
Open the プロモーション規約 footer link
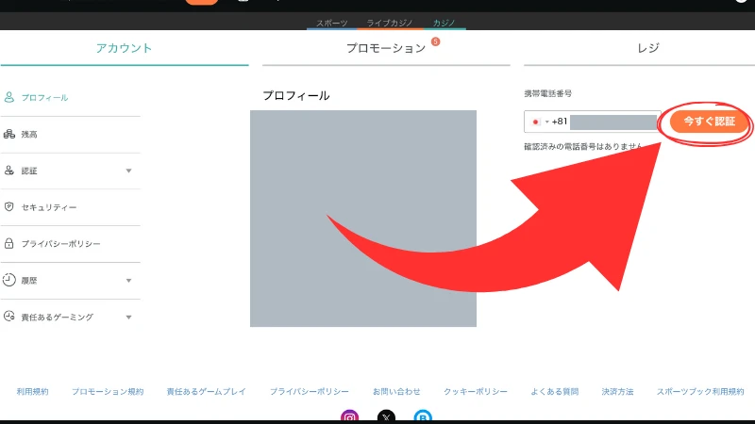coord(108,391)
